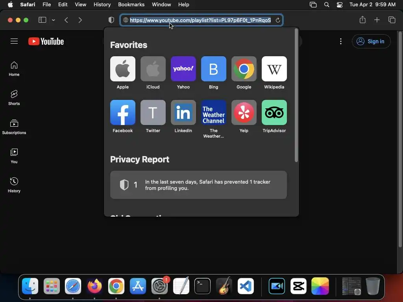Open the Window menu

161,5
